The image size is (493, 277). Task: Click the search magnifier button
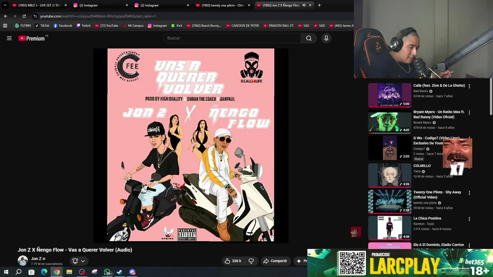pos(309,38)
